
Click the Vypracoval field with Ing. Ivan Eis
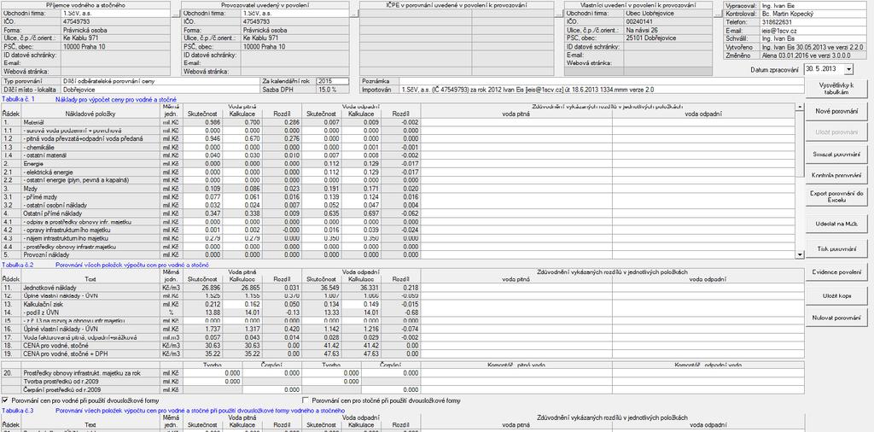tap(813, 5)
